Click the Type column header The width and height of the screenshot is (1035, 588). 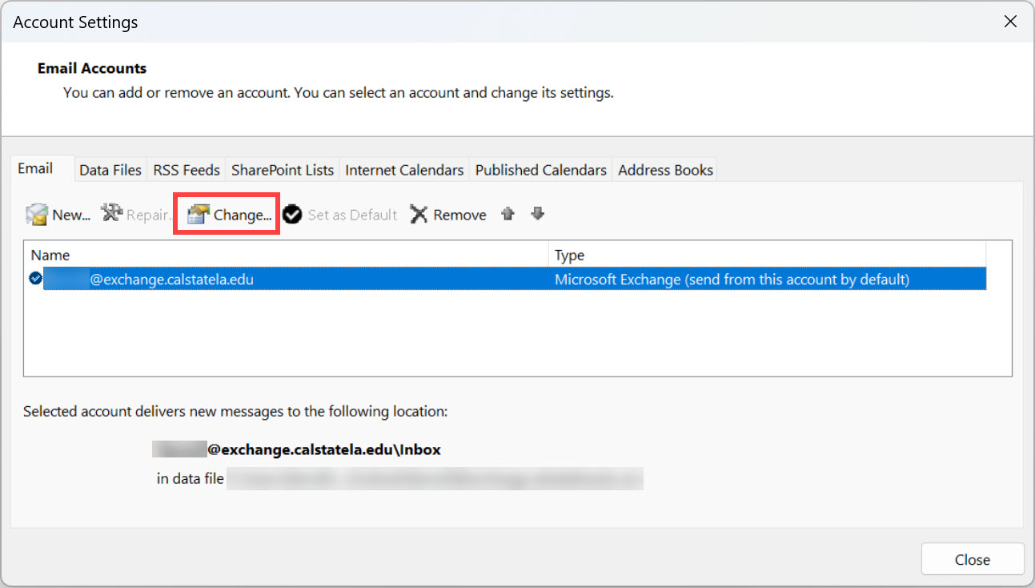568,255
